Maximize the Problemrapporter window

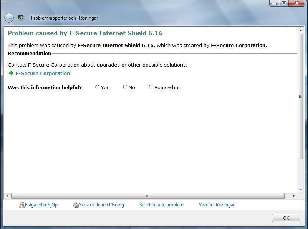(284, 3)
